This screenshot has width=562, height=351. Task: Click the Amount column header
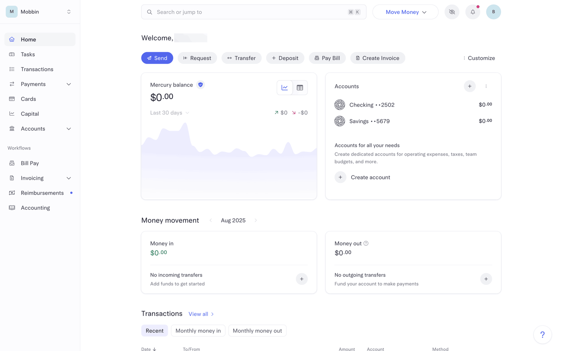347,349
